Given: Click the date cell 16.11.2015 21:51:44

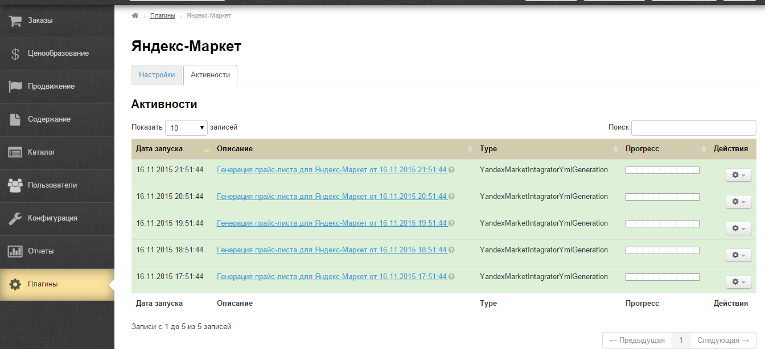Looking at the screenshot, I should click(170, 170).
